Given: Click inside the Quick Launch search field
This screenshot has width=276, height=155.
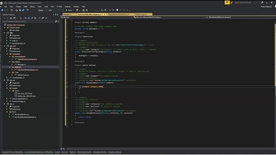Looking at the screenshot, I should (x=247, y=3).
